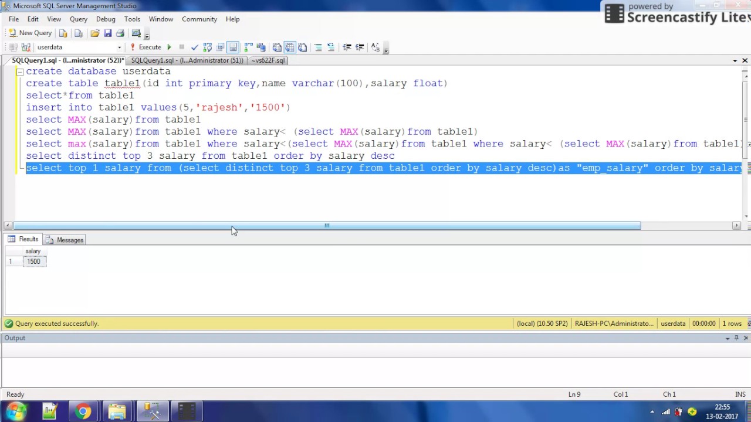Open the Windows Start menu
Viewport: 751px width, 422px height.
coord(16,411)
